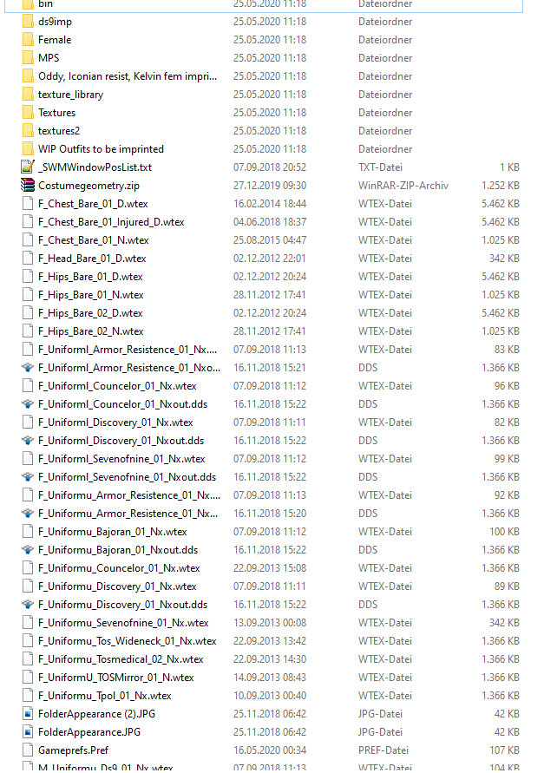Select the Female folder
The image size is (557, 773).
[55, 40]
